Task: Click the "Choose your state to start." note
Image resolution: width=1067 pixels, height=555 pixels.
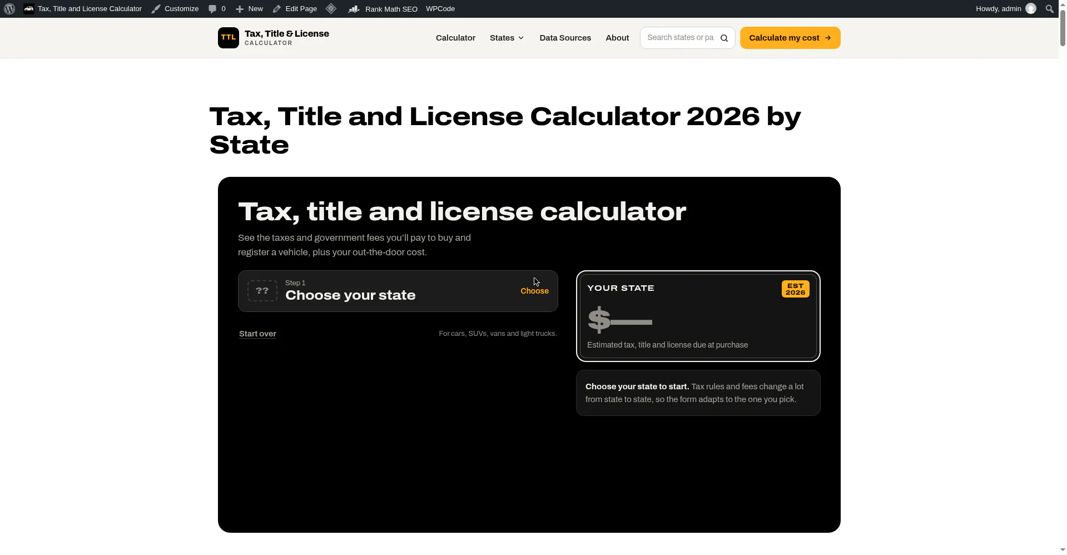Action: [x=698, y=393]
